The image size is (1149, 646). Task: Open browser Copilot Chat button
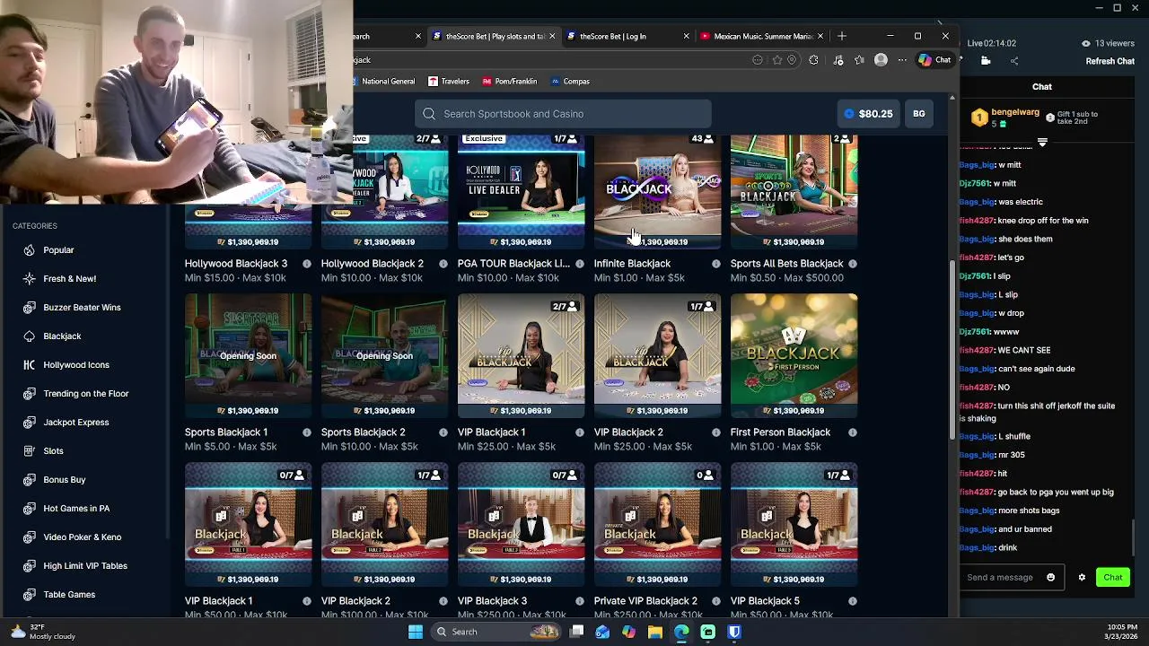934,60
